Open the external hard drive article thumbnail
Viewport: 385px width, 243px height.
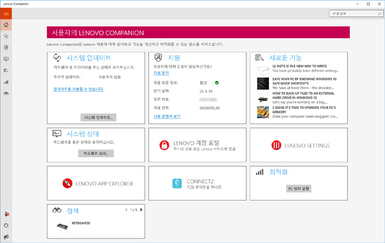(x=263, y=98)
